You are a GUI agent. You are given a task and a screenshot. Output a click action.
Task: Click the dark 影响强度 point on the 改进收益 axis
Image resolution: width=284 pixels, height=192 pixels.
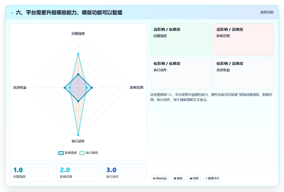pyautogui.click(x=65, y=88)
